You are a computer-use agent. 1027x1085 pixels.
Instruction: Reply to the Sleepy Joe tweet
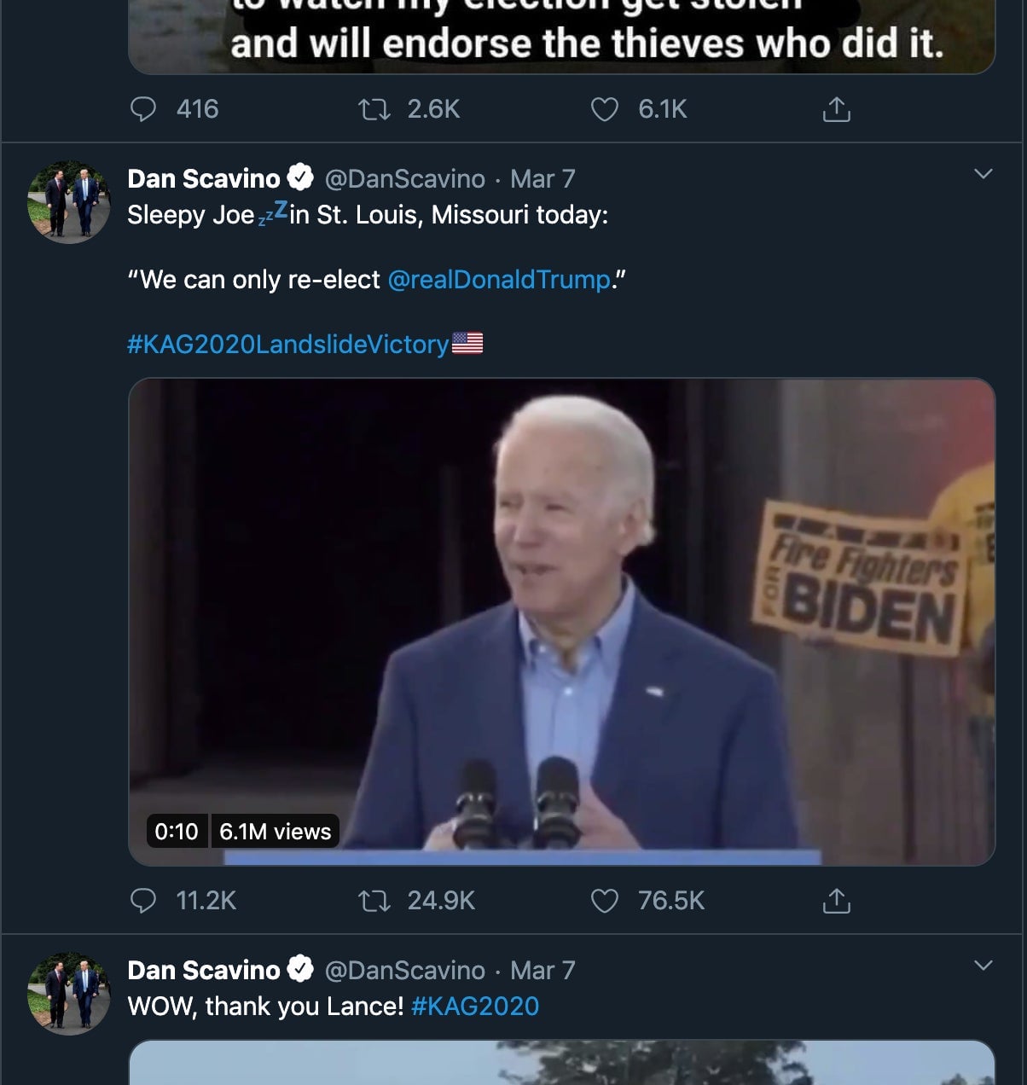(143, 901)
